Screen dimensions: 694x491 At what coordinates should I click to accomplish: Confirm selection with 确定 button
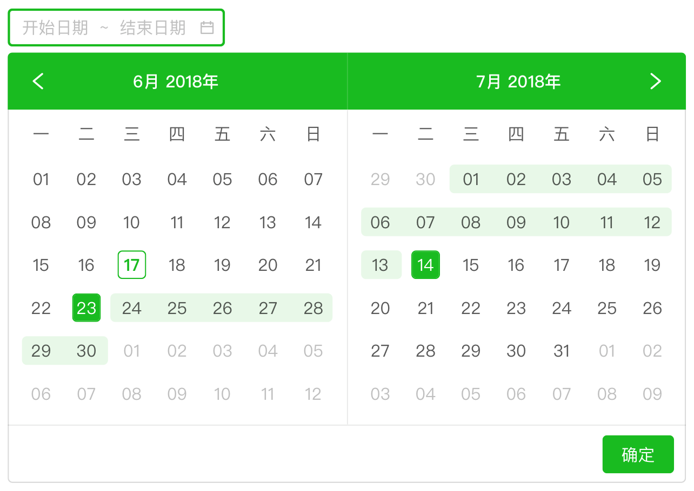click(638, 454)
